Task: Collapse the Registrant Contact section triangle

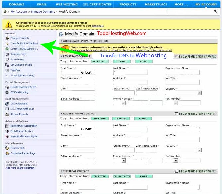Action: pyautogui.click(x=61, y=56)
